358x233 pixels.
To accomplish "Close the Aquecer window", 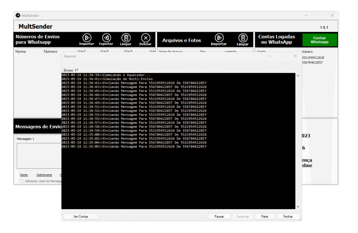I will pos(295,56).
